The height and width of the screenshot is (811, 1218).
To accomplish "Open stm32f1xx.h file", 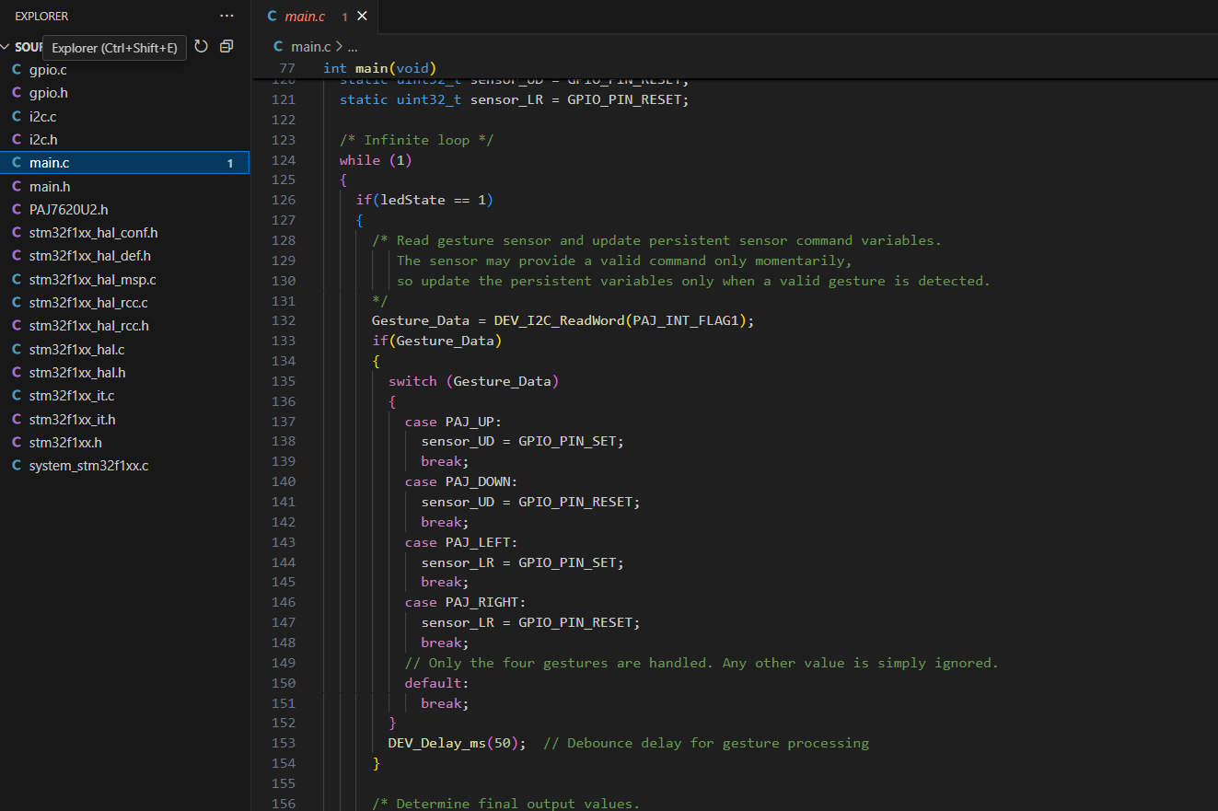I will [65, 443].
